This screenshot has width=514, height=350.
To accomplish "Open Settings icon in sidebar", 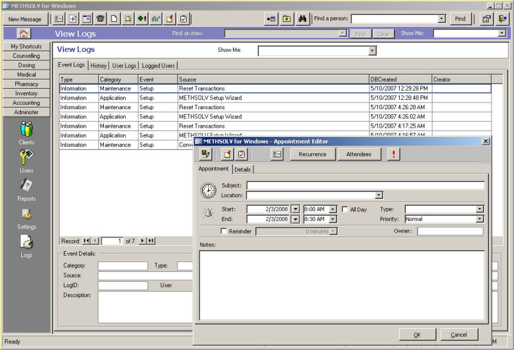I will tap(27, 218).
